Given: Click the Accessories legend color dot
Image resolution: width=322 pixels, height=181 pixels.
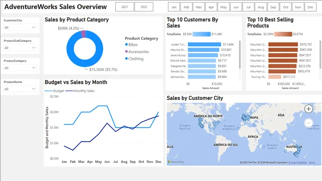Looking at the screenshot, I should tap(126, 51).
